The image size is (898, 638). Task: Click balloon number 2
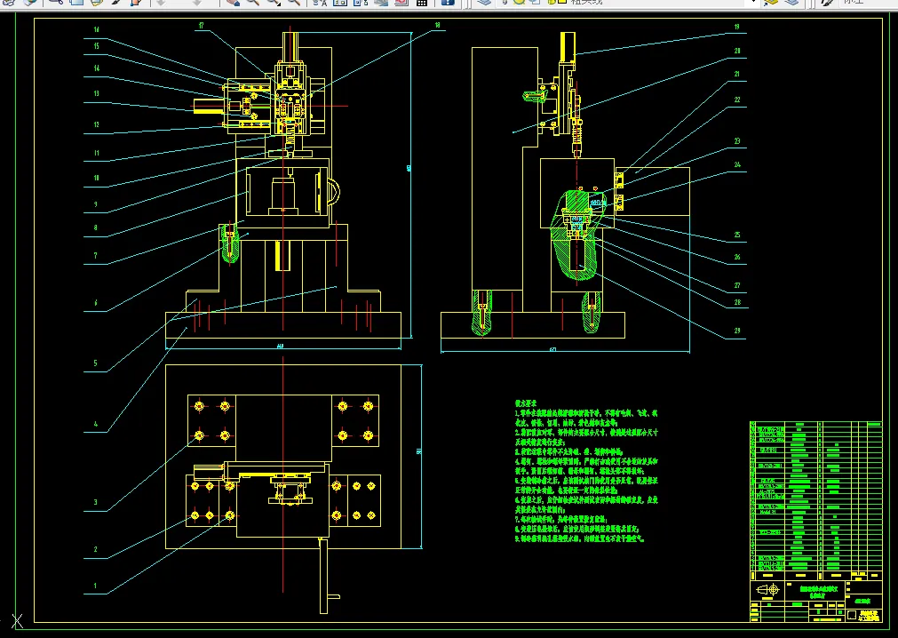[x=96, y=549]
